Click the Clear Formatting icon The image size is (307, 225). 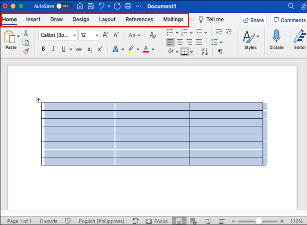click(x=153, y=35)
